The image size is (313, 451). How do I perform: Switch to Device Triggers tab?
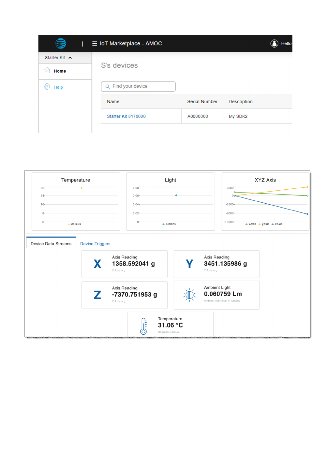[x=95, y=244]
